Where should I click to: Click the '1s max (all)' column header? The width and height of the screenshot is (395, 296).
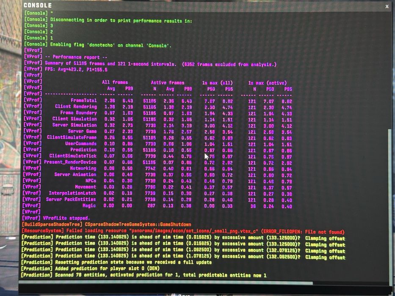pyautogui.click(x=218, y=83)
